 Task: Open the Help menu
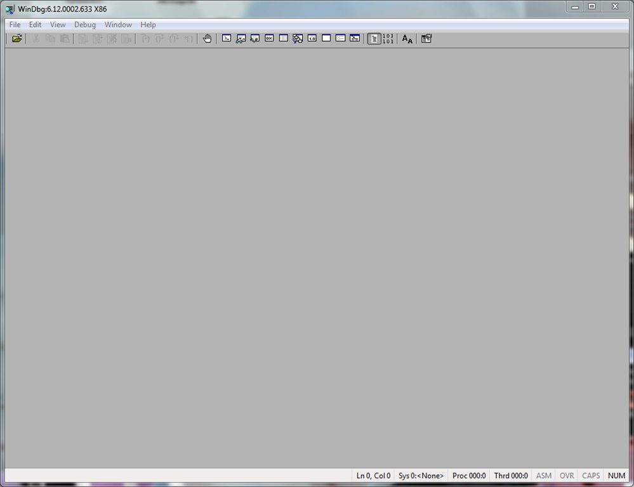[148, 25]
